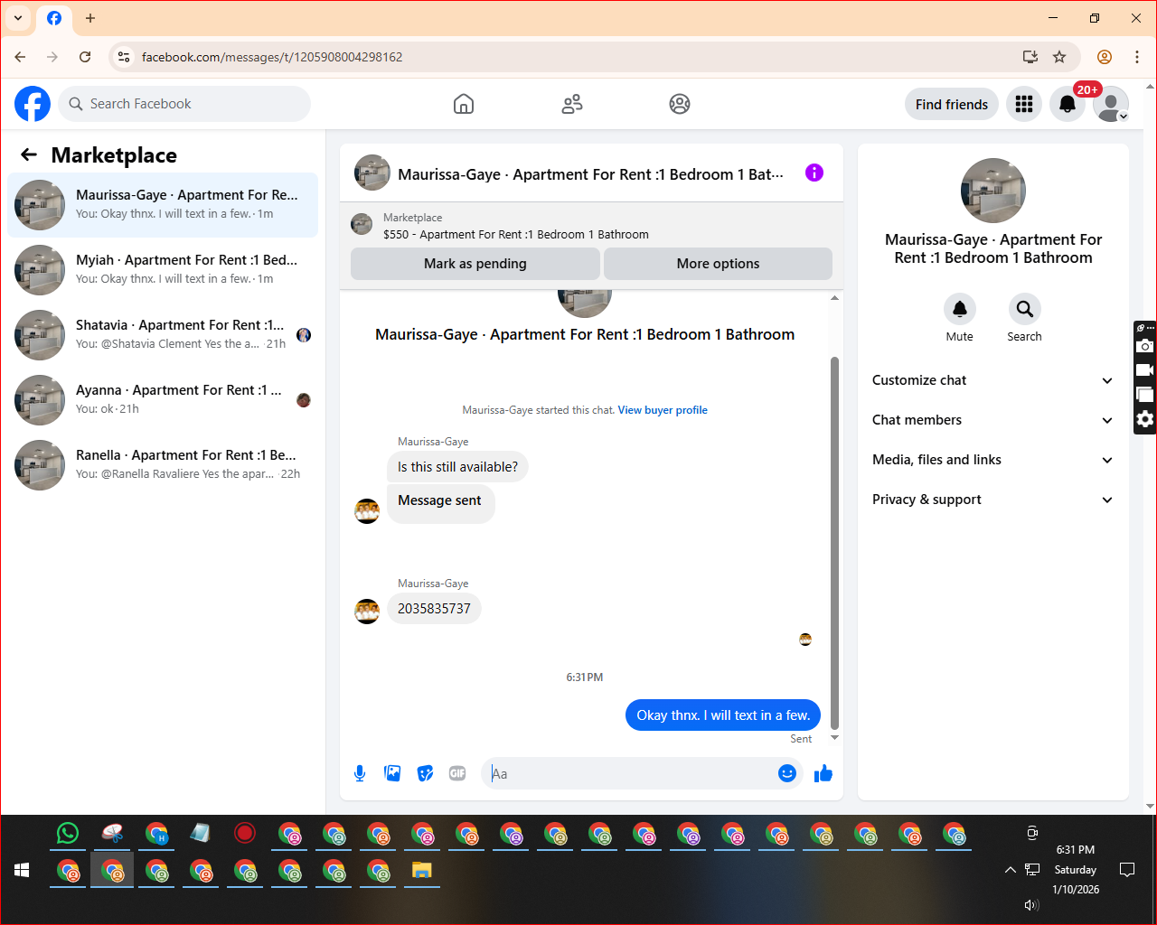Go to Home feed icon
The image size is (1157, 925).
point(464,104)
